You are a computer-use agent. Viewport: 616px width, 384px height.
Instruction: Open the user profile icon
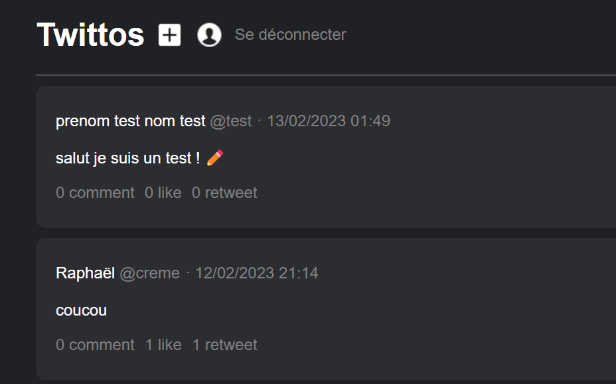click(209, 35)
